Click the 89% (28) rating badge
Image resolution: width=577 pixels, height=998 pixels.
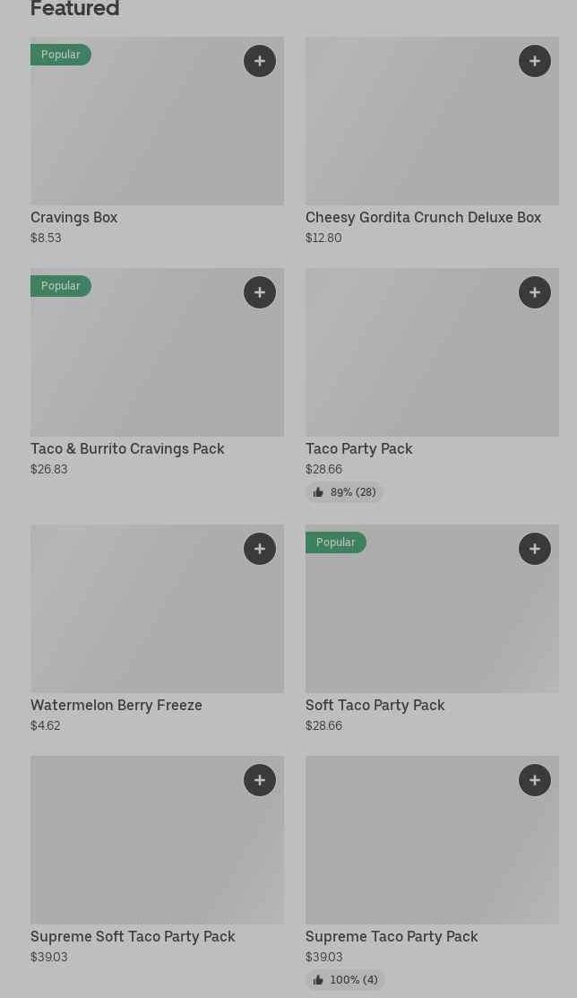345,492
